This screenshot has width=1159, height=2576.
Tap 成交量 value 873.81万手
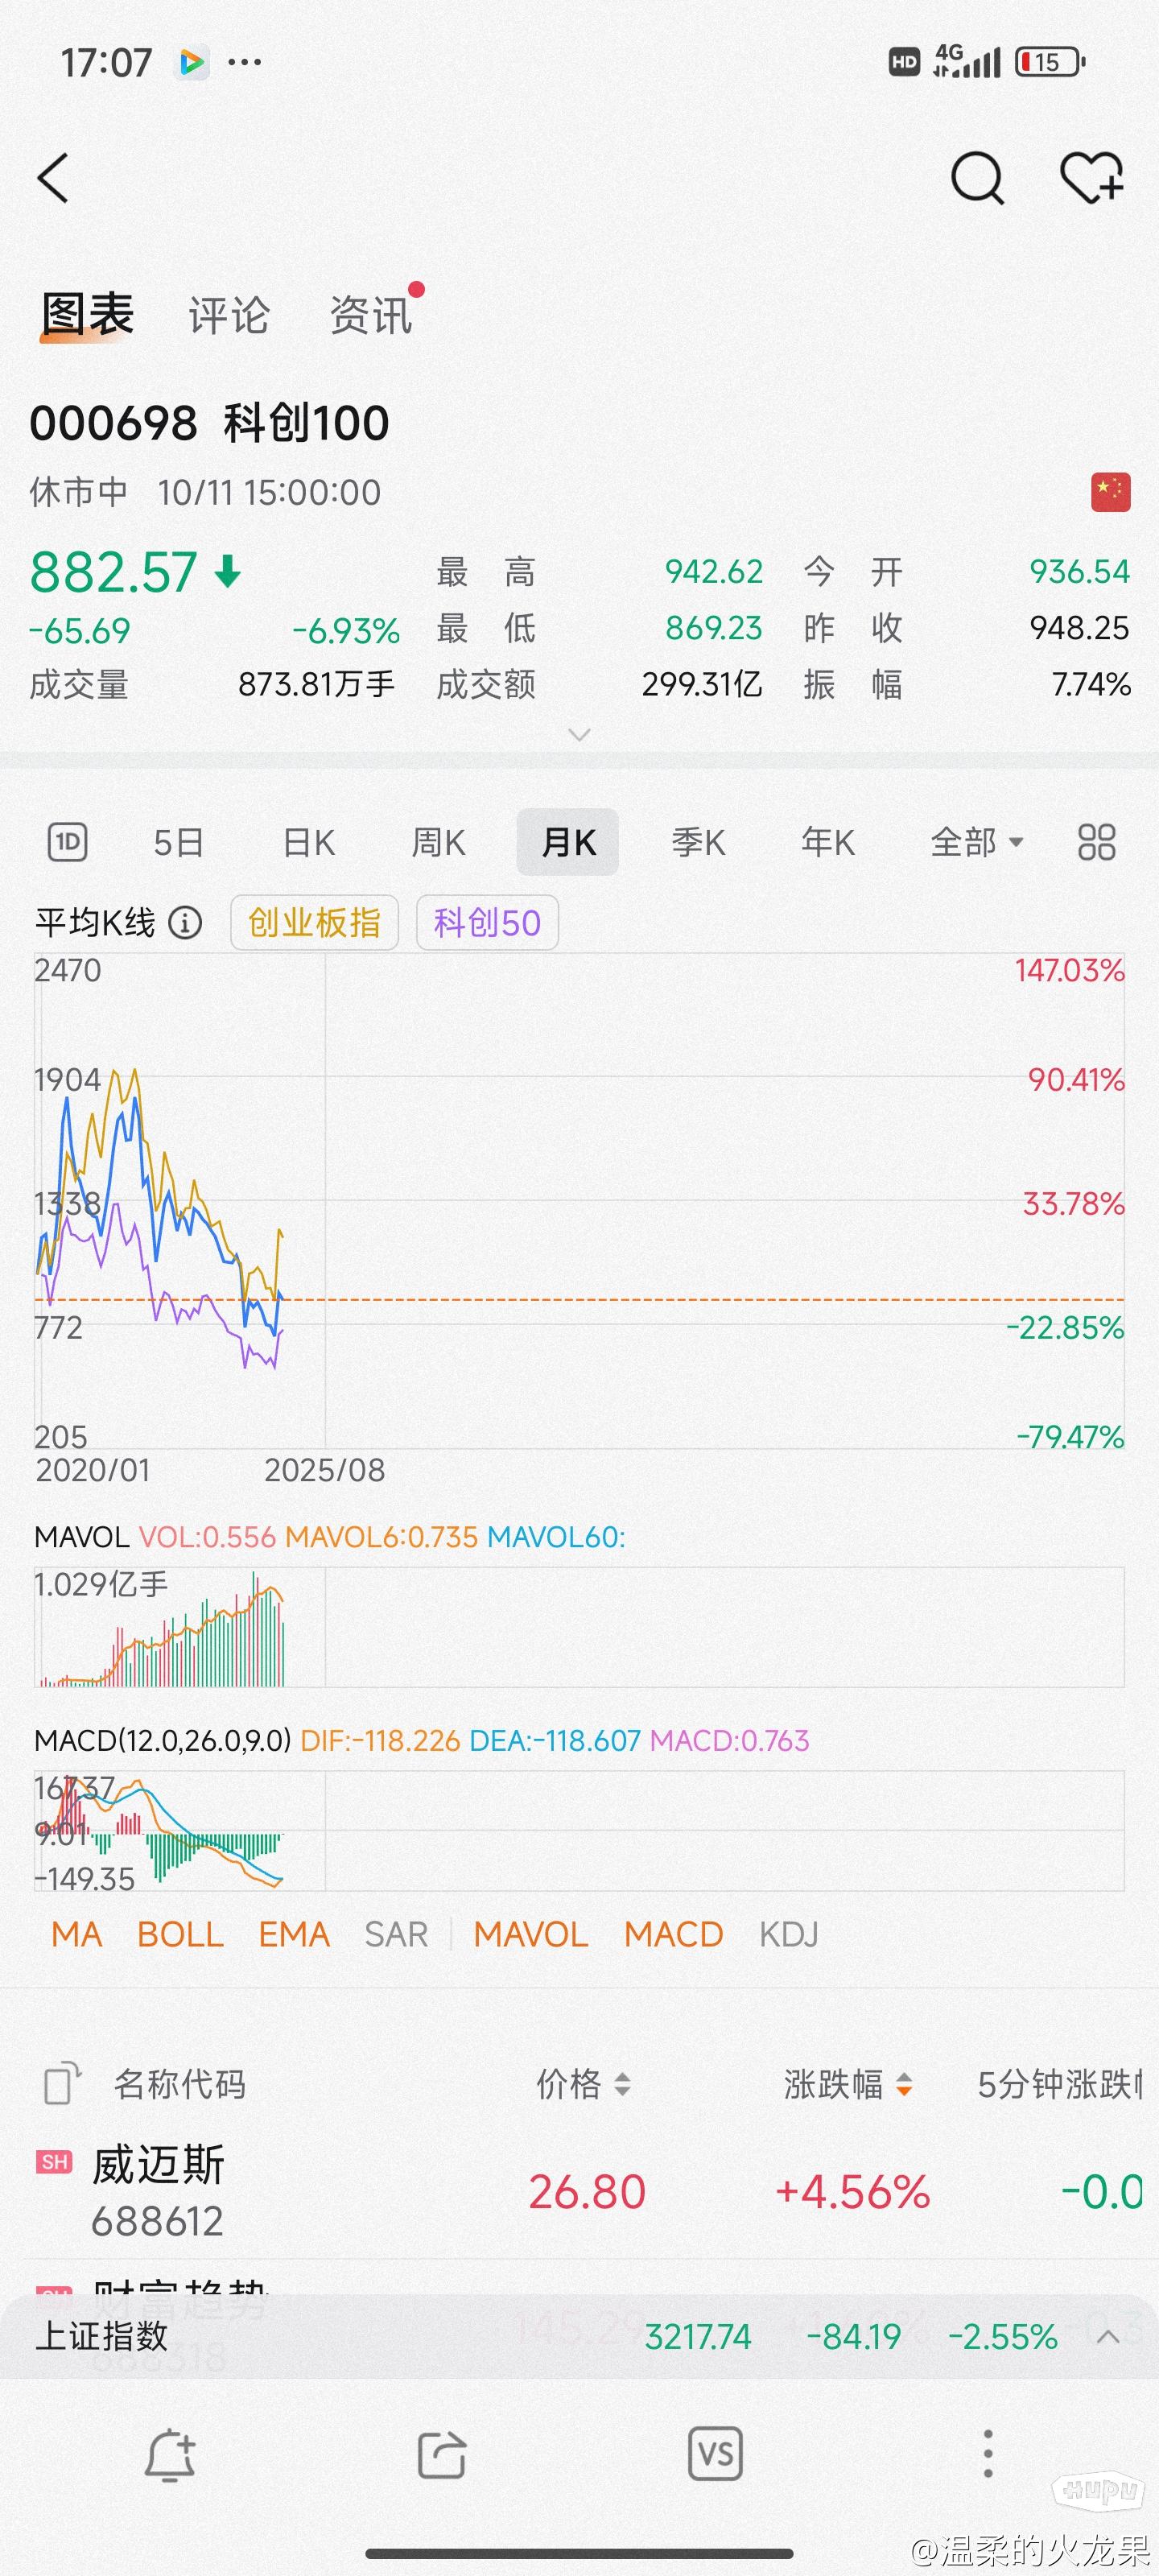pyautogui.click(x=317, y=684)
